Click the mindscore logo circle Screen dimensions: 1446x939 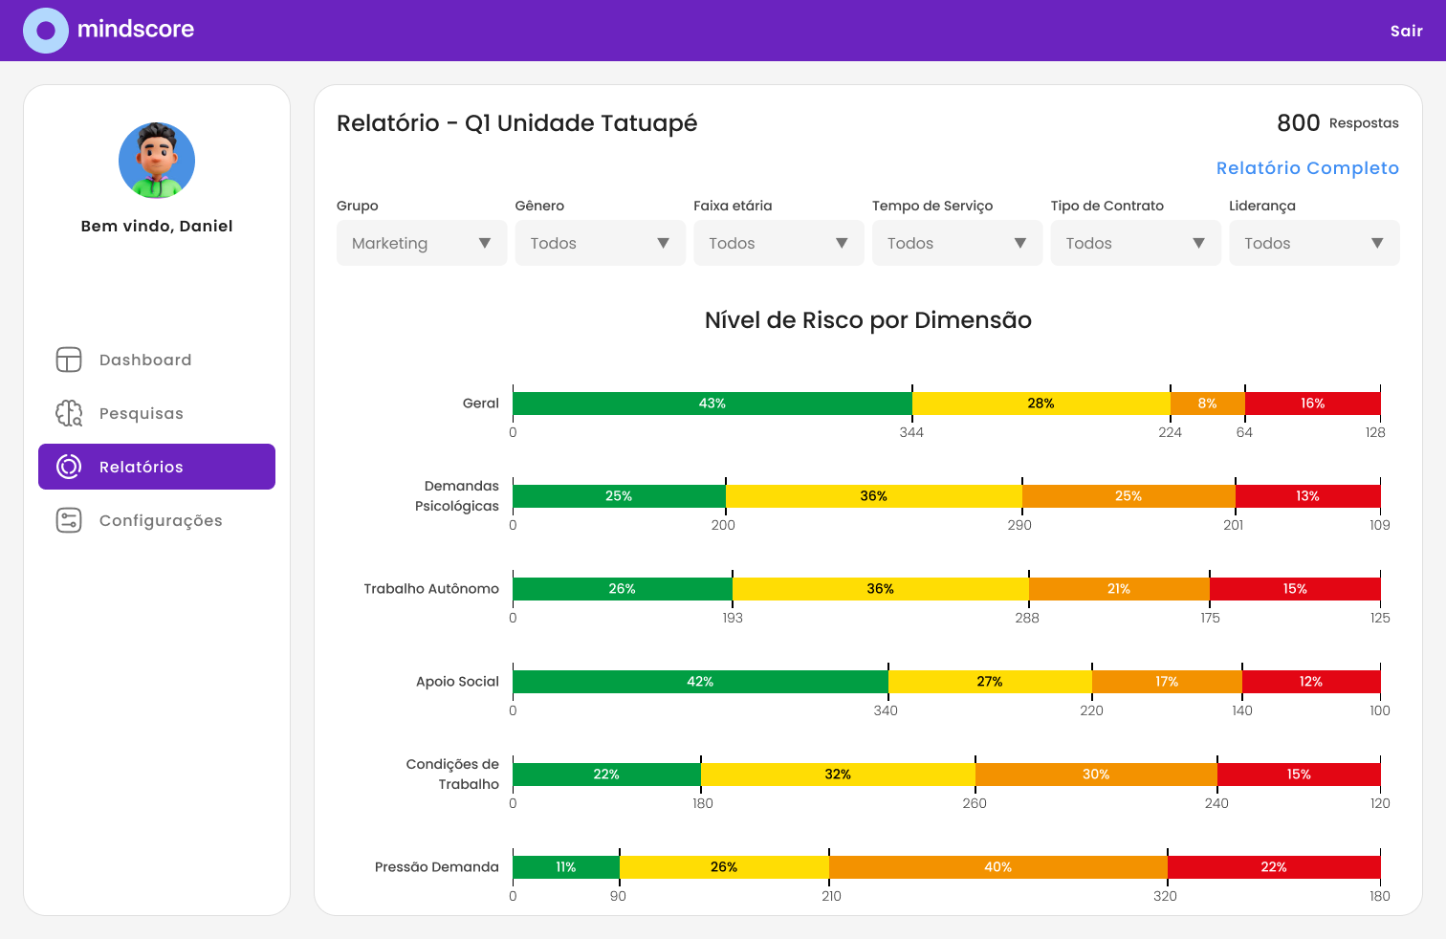[x=46, y=30]
